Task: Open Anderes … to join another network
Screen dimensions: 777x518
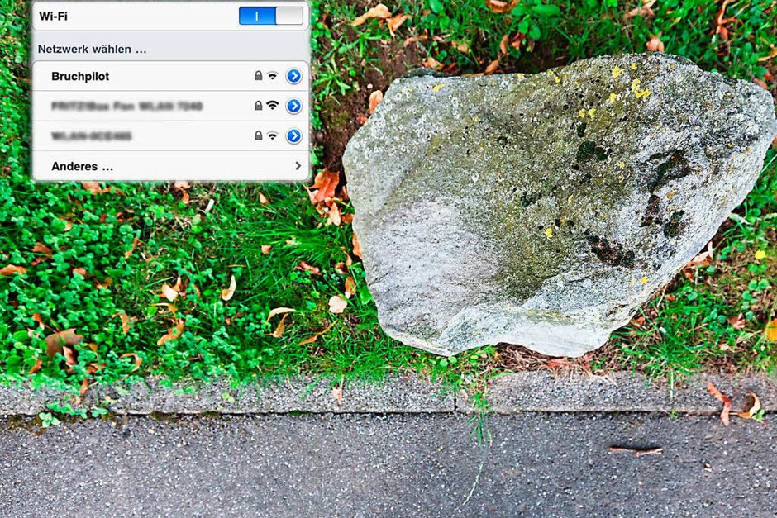Action: pyautogui.click(x=171, y=166)
